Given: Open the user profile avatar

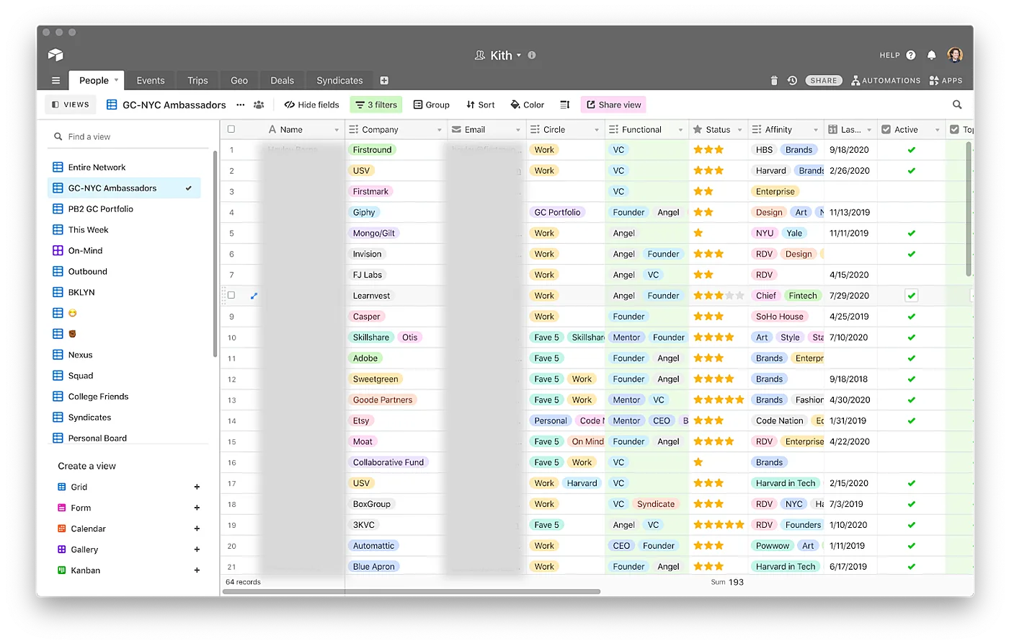Looking at the screenshot, I should coord(955,55).
